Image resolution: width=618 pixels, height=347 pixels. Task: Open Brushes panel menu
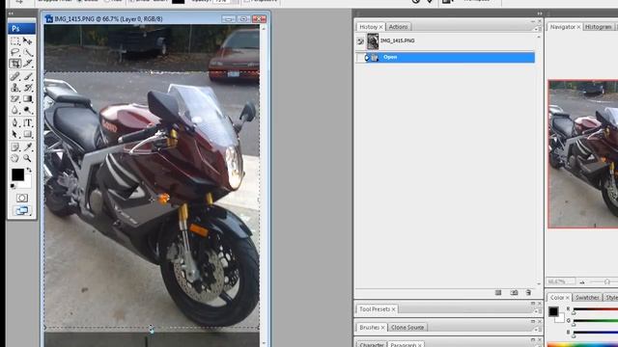click(537, 330)
